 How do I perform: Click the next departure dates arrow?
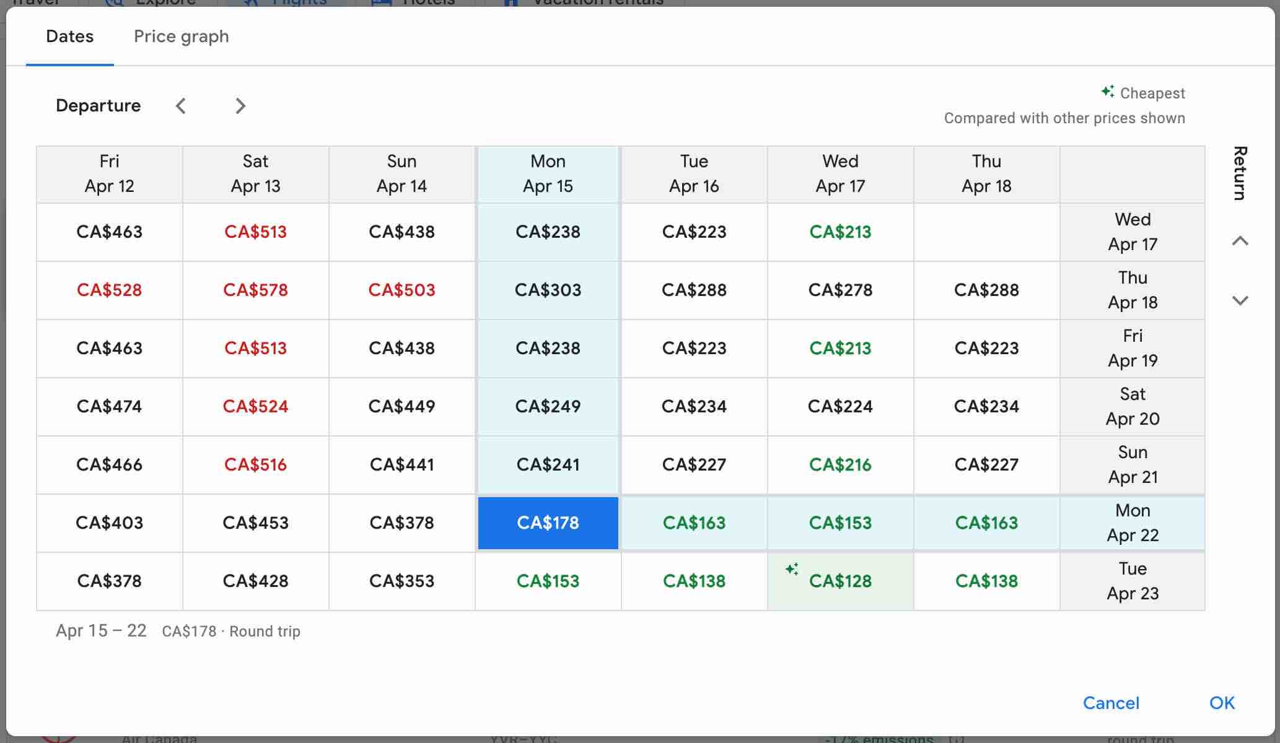240,106
